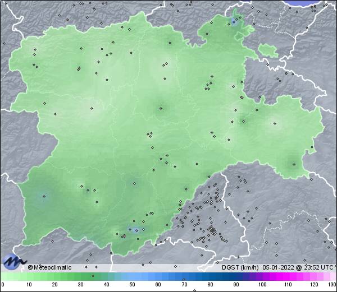Click the scale value 110

288,285
